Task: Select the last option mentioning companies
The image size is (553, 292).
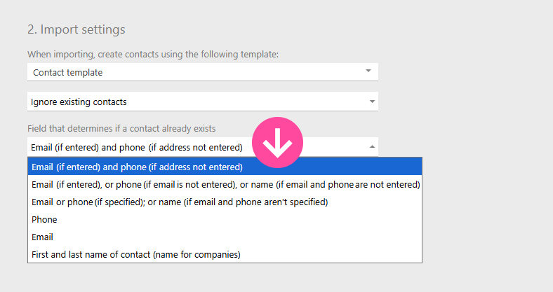Action: (x=136, y=255)
